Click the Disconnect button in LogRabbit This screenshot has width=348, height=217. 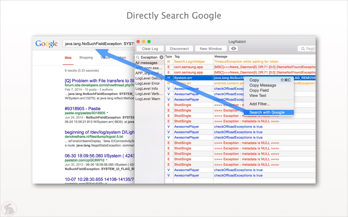click(179, 49)
